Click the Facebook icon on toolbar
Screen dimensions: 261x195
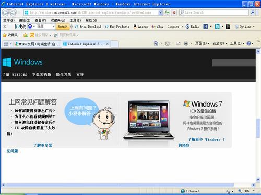pos(206,27)
